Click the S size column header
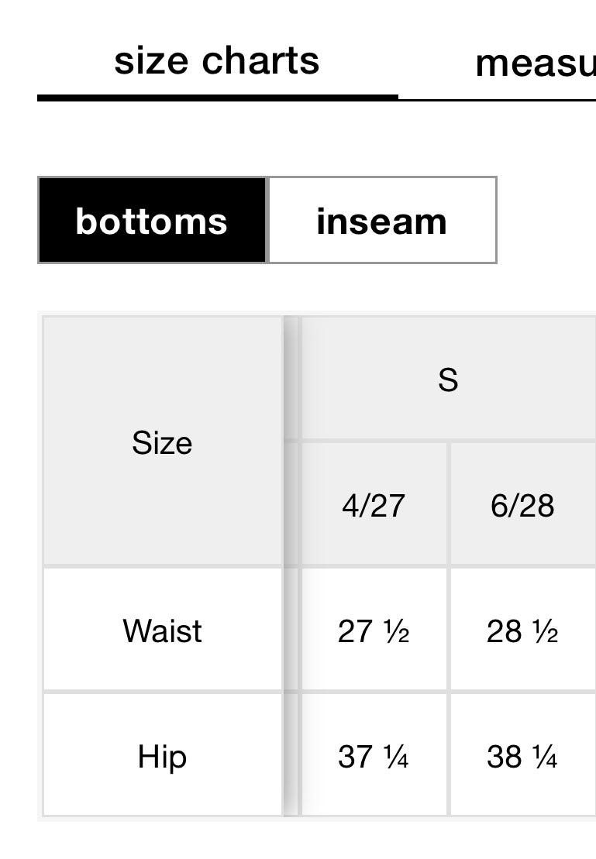Image resolution: width=596 pixels, height=859 pixels. (x=449, y=378)
